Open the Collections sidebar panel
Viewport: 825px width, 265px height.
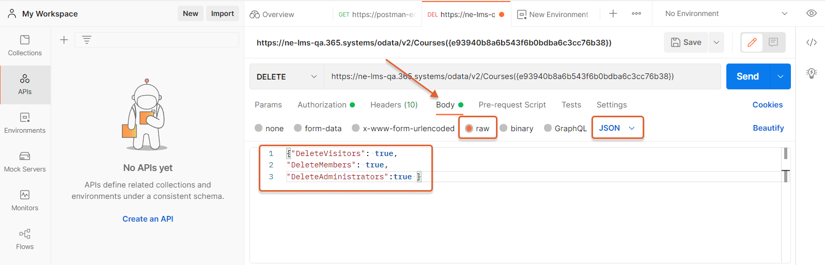click(25, 45)
